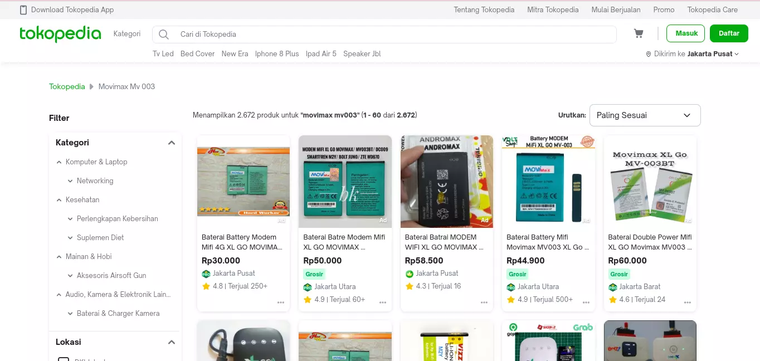Click the breadcrumb arrow after Tokopedia
This screenshot has height=361, width=760.
[91, 87]
